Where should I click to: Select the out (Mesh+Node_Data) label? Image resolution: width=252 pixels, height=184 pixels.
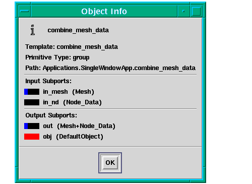[79, 126]
